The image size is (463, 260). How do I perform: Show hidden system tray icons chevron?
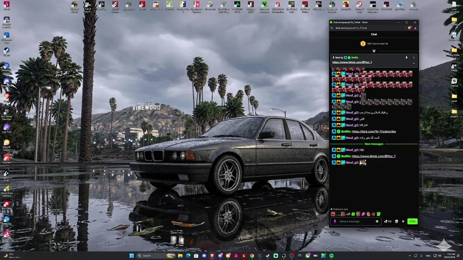pyautogui.click(x=410, y=256)
